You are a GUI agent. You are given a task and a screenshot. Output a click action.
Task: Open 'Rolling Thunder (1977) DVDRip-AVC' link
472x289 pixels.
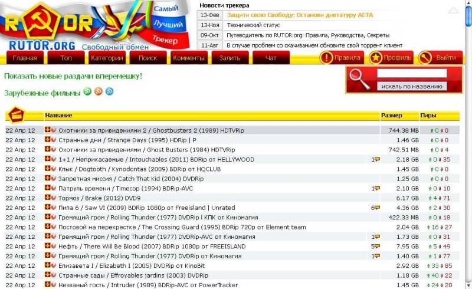[x=156, y=237]
